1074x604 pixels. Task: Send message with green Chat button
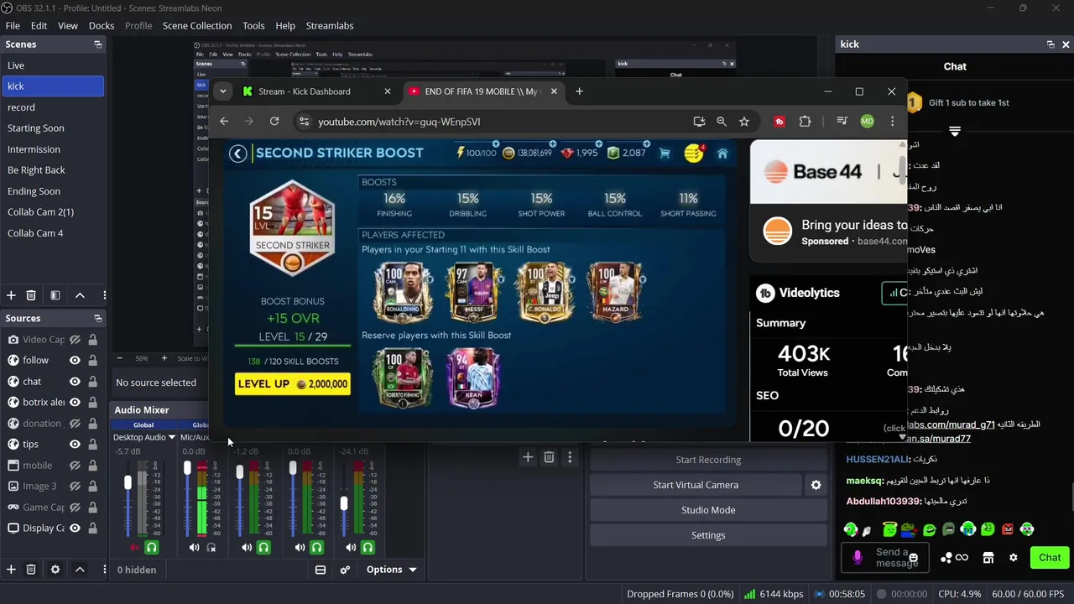pos(1050,558)
